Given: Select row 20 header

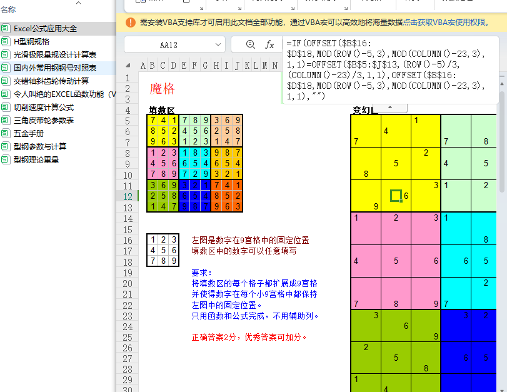Looking at the screenshot, I should coord(128,284).
